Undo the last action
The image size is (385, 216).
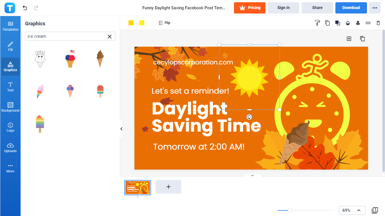[25, 8]
